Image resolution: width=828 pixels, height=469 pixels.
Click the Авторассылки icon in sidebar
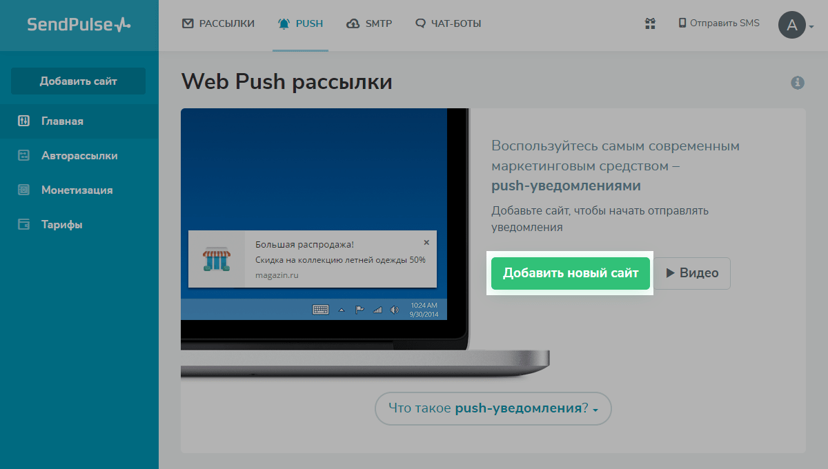(x=23, y=156)
